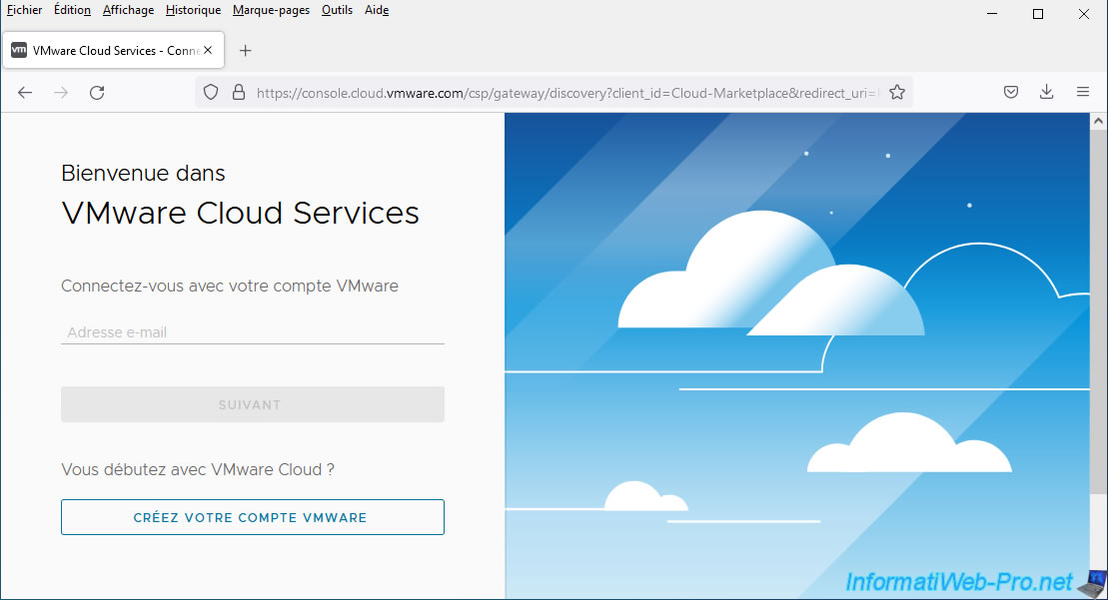Open the Pocket save icon
Image resolution: width=1108 pixels, height=600 pixels.
pos(1011,92)
